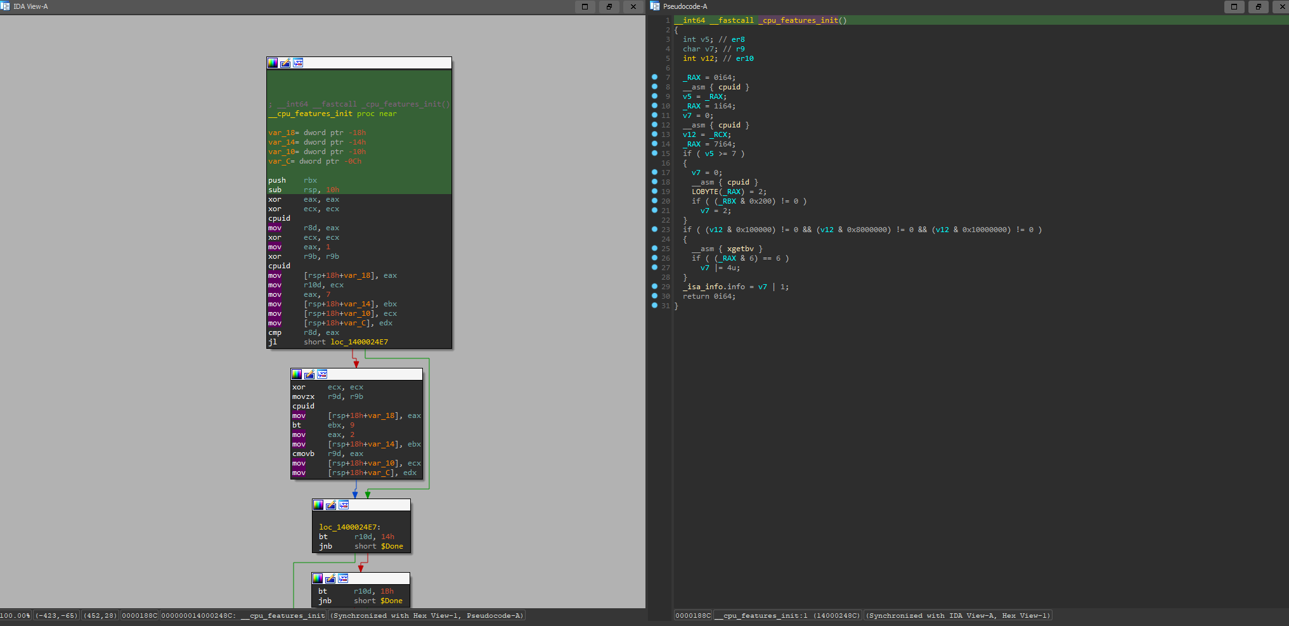Viewport: 1289px width, 626px height.
Task: Select the IDA View-A title tab
Action: 30,6
